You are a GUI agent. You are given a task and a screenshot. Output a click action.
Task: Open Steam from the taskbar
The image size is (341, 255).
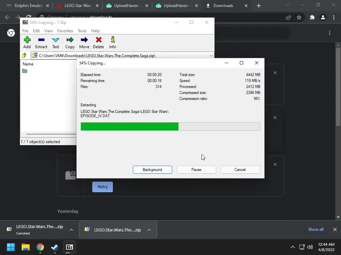click(x=55, y=247)
